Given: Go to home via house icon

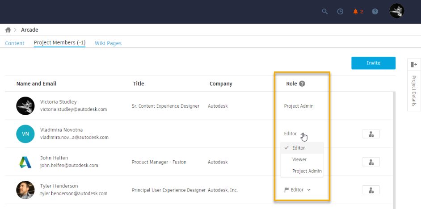Looking at the screenshot, I should pyautogui.click(x=8, y=30).
